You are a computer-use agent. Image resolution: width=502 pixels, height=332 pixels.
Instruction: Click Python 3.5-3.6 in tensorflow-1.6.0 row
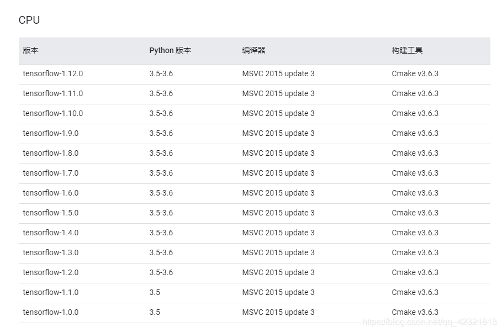pyautogui.click(x=161, y=193)
